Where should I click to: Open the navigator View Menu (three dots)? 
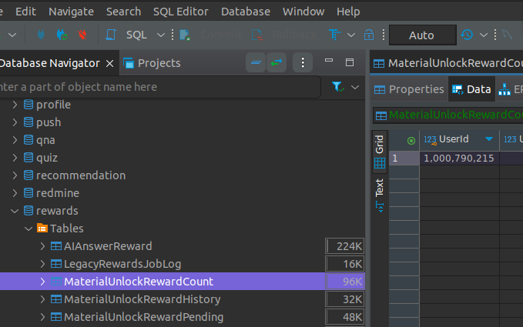(x=304, y=63)
